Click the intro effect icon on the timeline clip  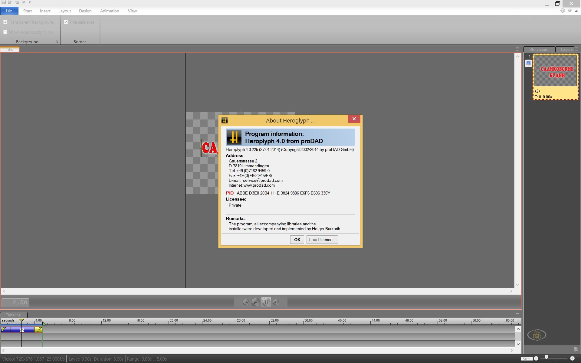coord(4,329)
